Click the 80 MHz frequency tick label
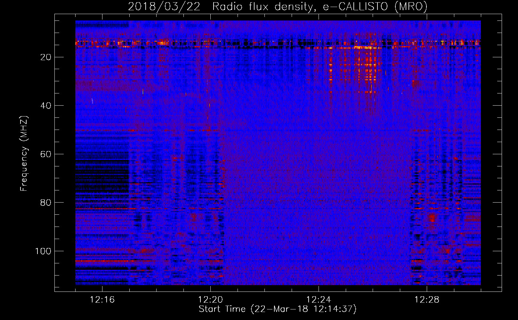This screenshot has height=320, width=518. click(46, 203)
